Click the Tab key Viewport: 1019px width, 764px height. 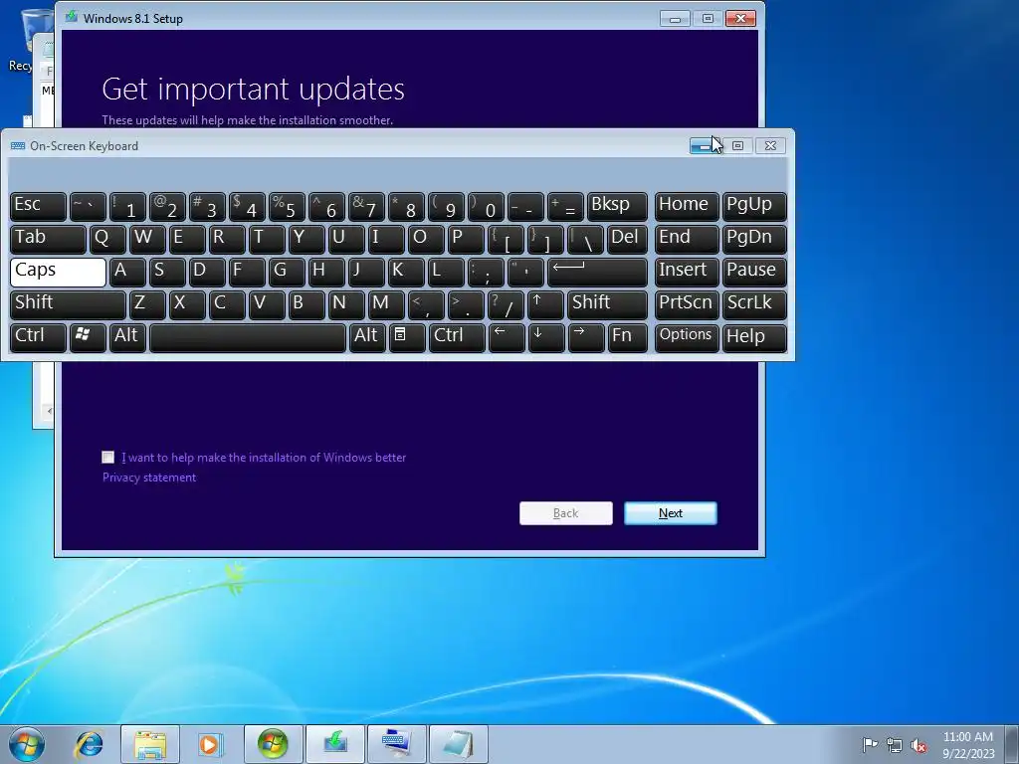pos(48,239)
